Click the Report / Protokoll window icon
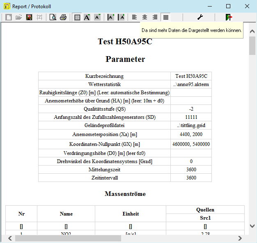 pyautogui.click(x=7, y=7)
